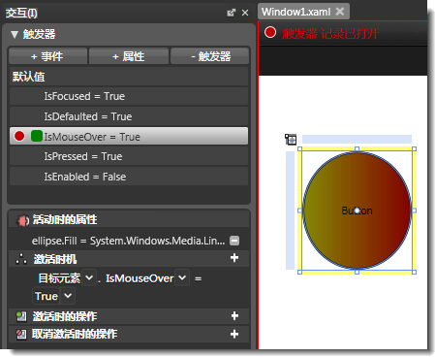The height and width of the screenshot is (357, 435).
Task: Click the 取消激活时的操作 icon
Action: [x=21, y=334]
